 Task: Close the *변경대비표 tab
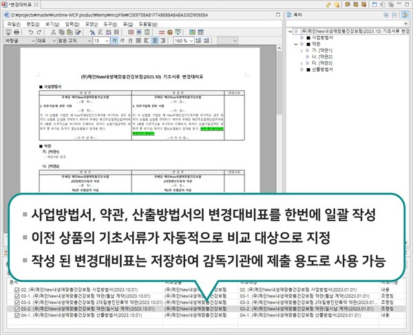pos(36,5)
